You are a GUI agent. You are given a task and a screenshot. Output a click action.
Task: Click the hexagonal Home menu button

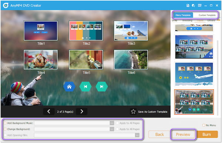click(69, 86)
